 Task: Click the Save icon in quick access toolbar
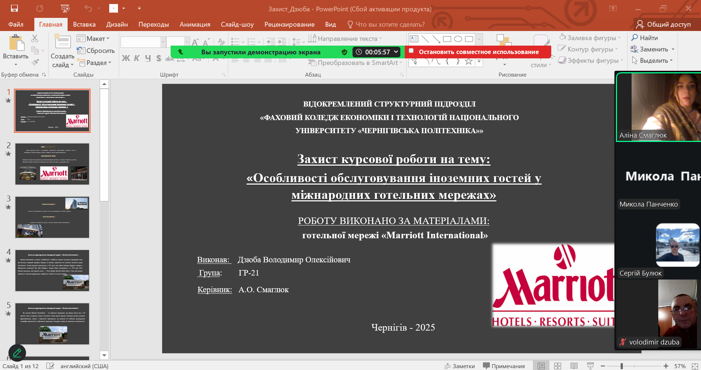[x=14, y=8]
